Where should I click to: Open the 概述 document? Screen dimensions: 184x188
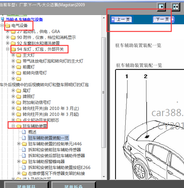tap(32, 132)
